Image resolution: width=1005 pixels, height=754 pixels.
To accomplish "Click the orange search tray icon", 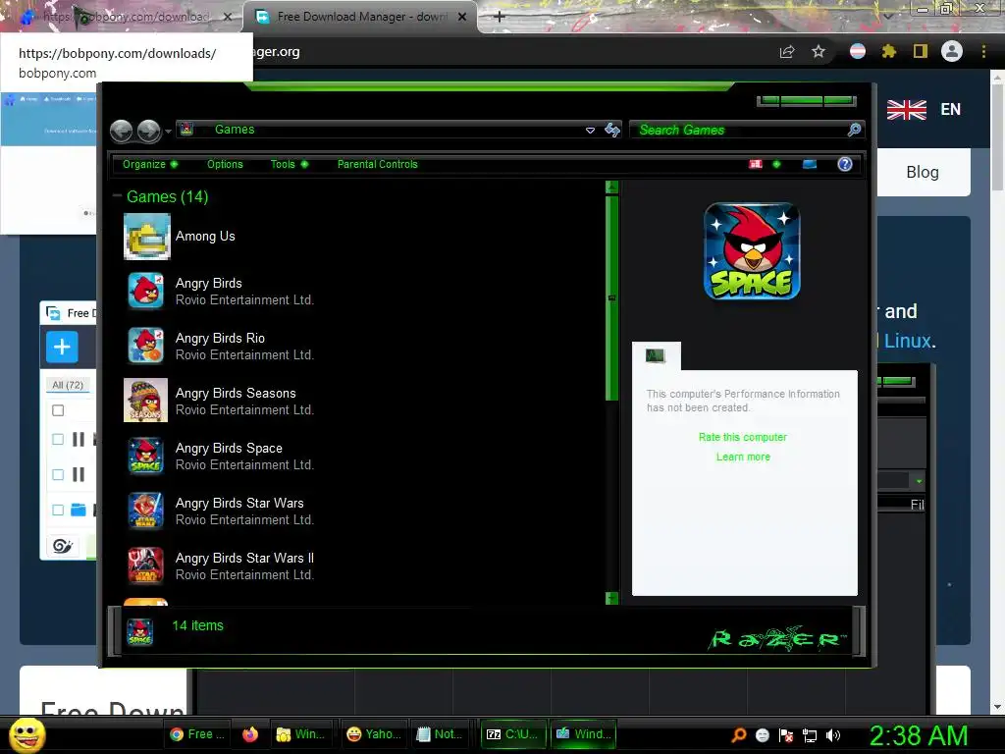I will (738, 735).
